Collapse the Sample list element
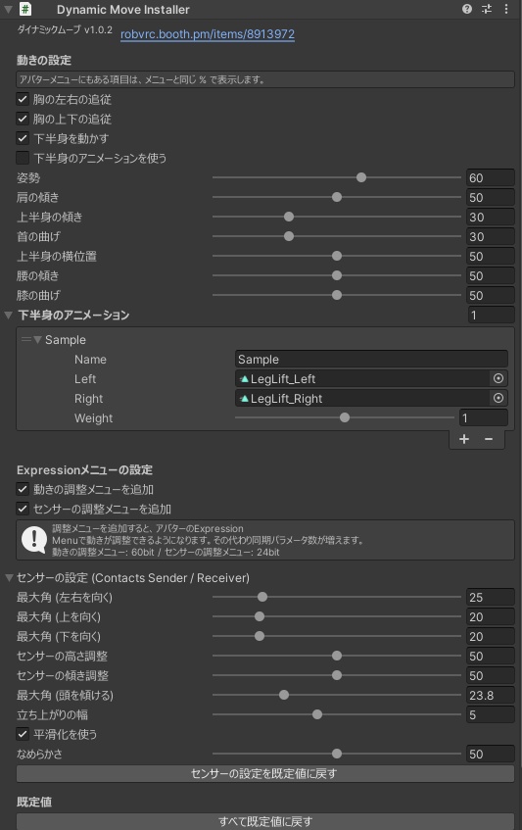522x830 pixels. [37, 339]
